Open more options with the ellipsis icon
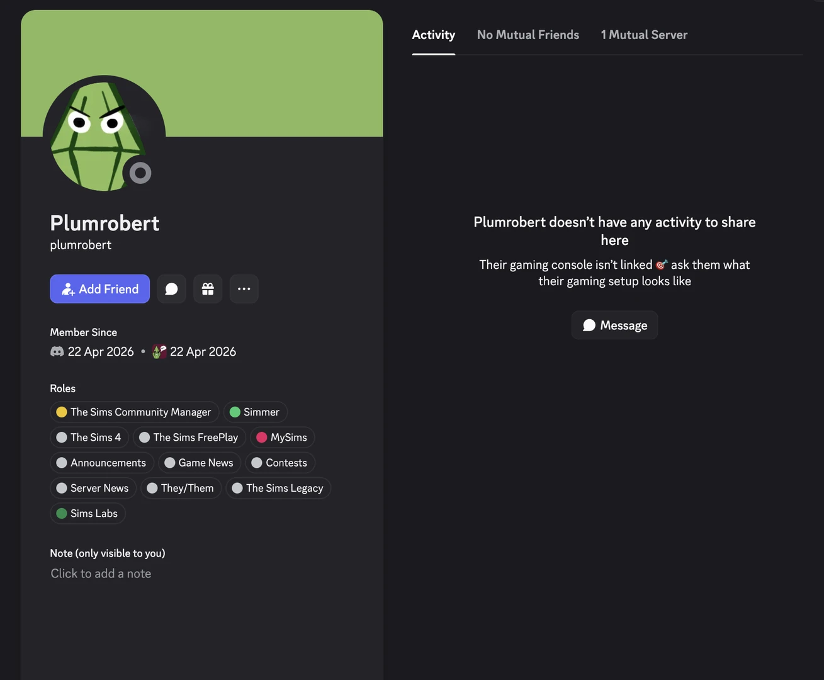Viewport: 824px width, 680px height. (244, 288)
